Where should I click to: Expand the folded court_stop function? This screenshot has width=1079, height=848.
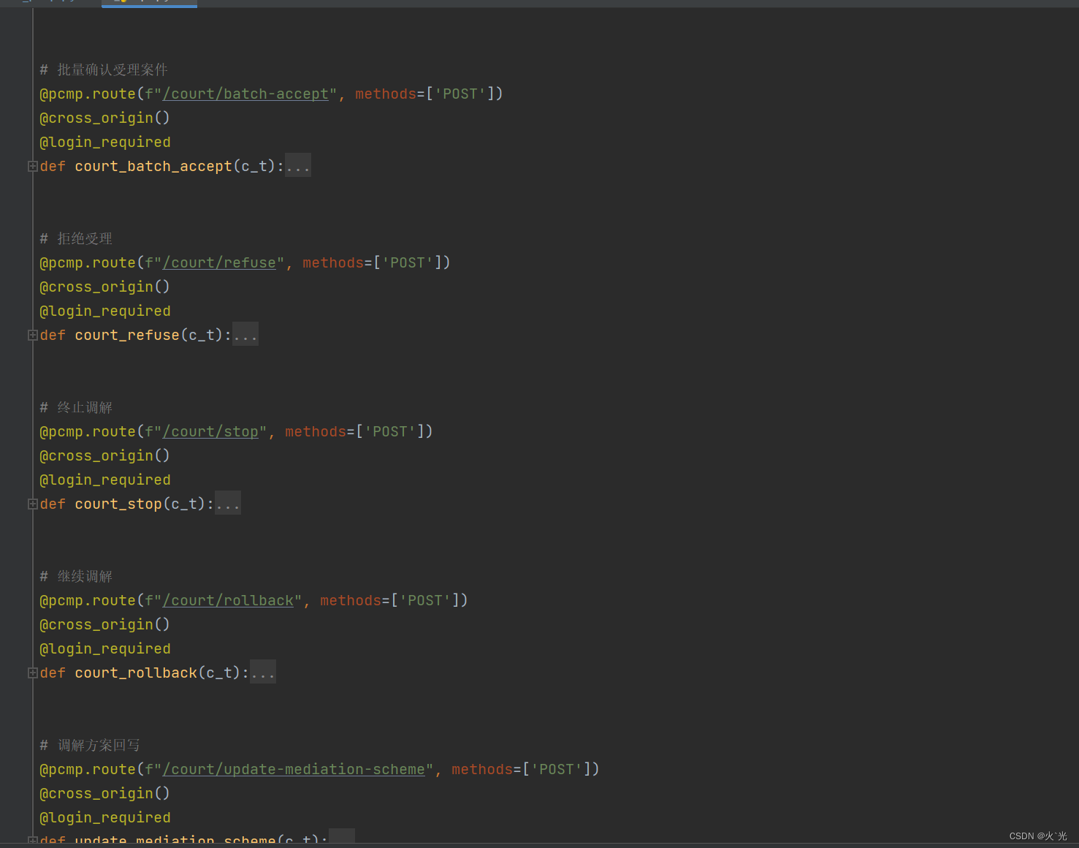pyautogui.click(x=32, y=504)
